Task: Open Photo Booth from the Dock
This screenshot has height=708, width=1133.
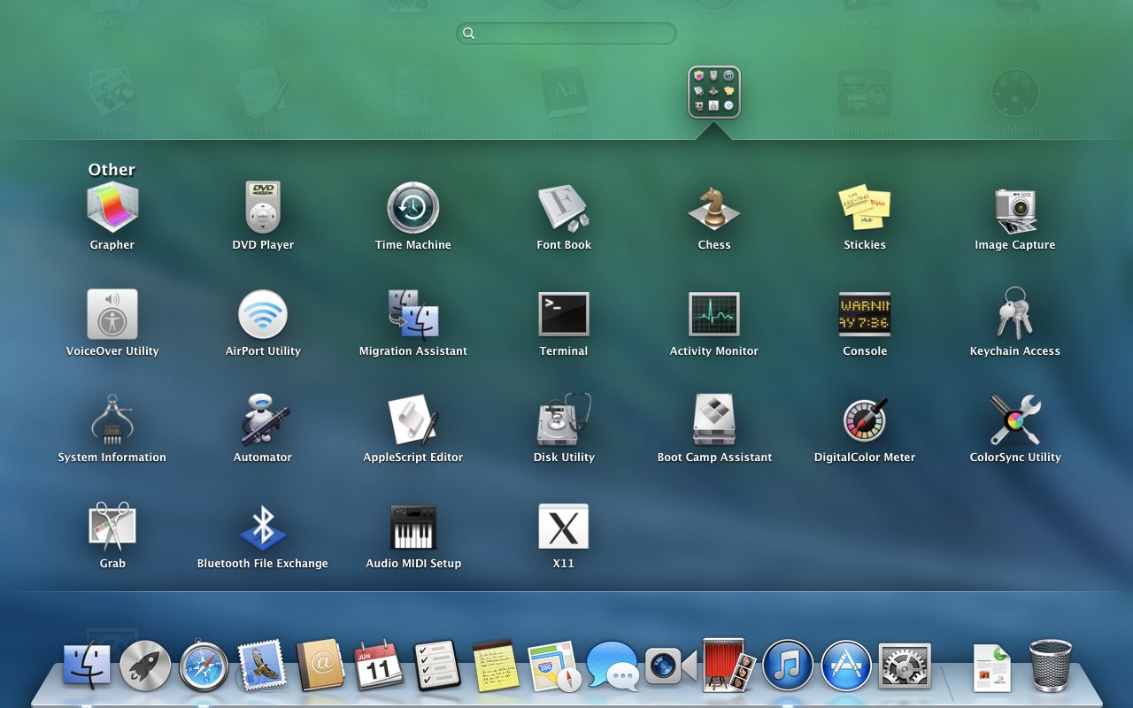Action: coord(729,666)
